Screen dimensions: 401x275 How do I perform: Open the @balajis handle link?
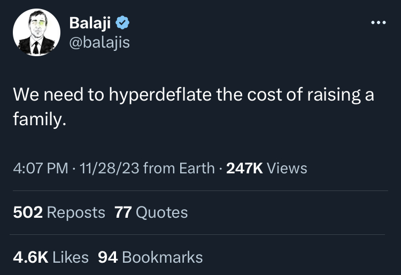(x=99, y=42)
